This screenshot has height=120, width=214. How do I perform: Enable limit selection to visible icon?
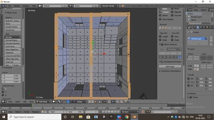[x=100, y=102]
